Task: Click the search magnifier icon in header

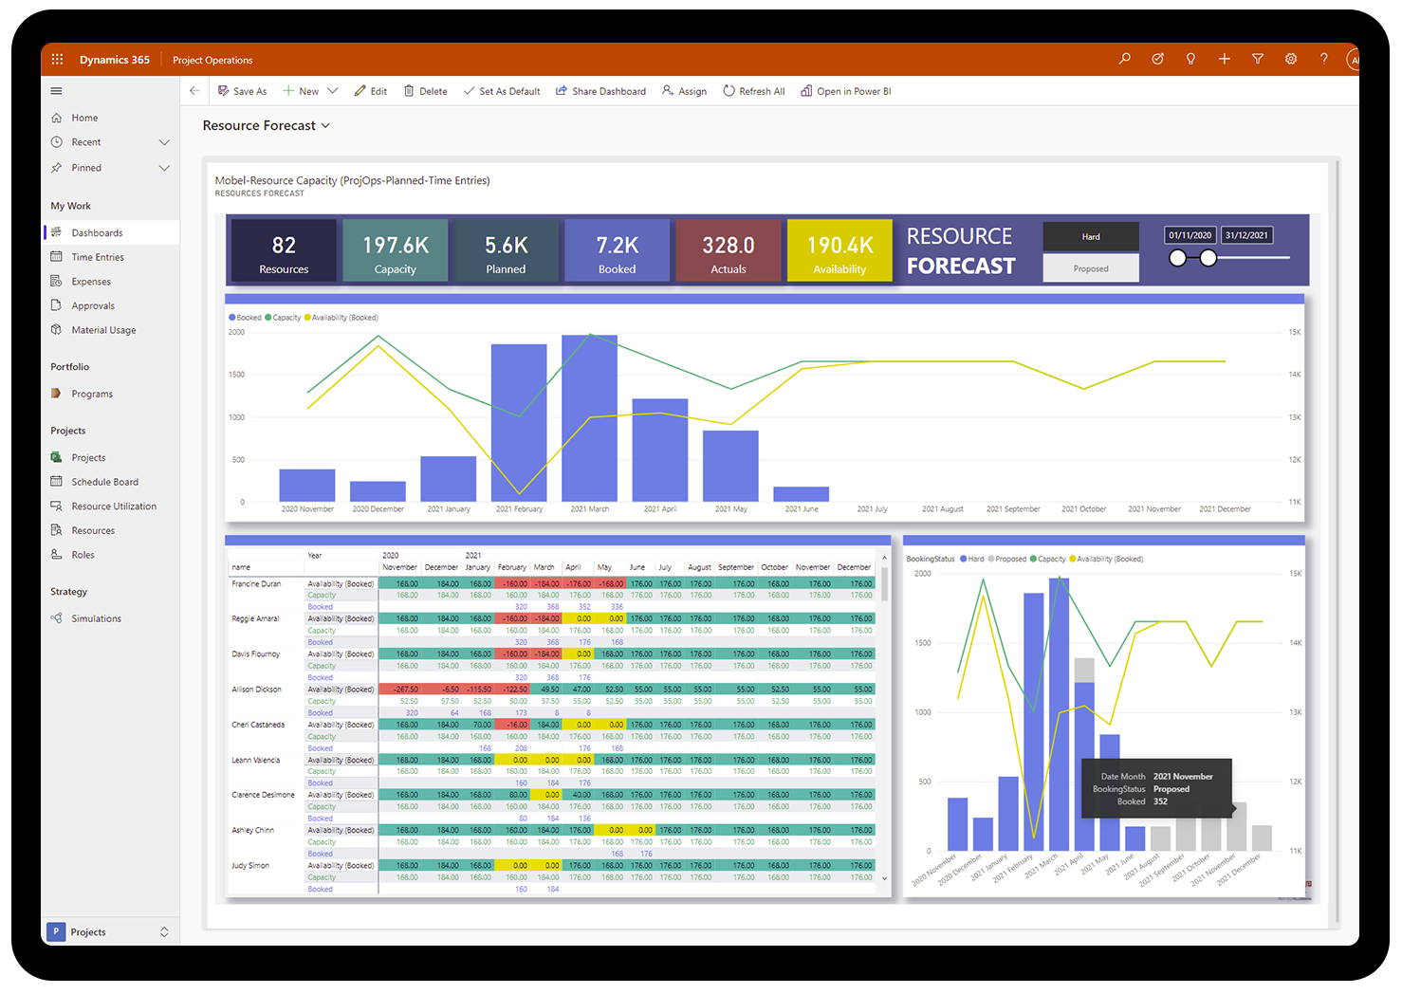Action: click(1124, 59)
